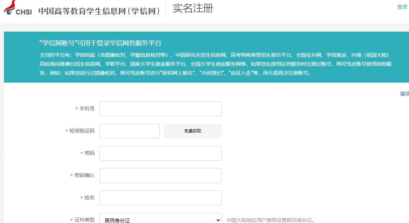Click the 短信验证码 label

pos(82,131)
